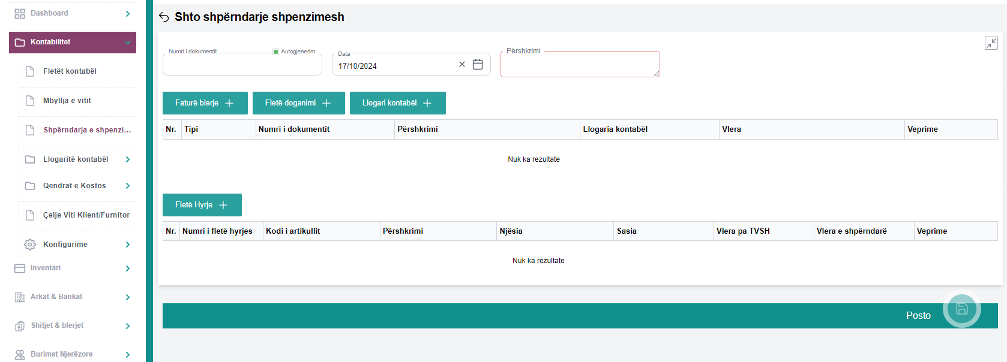This screenshot has height=362, width=1007.
Task: Click the back arrow beside the page title
Action: click(164, 17)
